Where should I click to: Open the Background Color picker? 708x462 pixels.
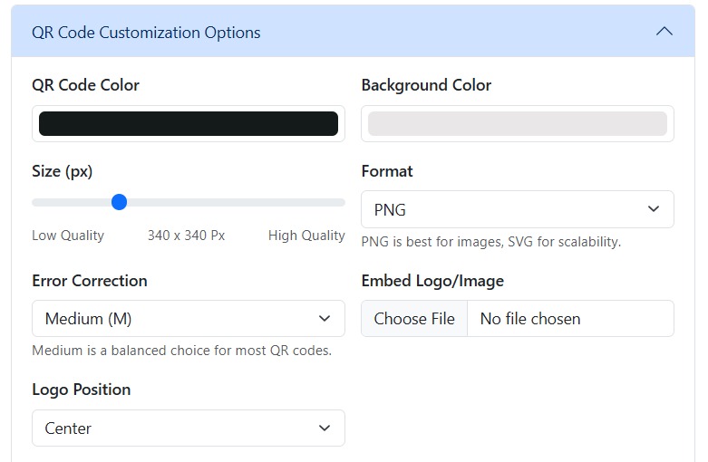(518, 123)
